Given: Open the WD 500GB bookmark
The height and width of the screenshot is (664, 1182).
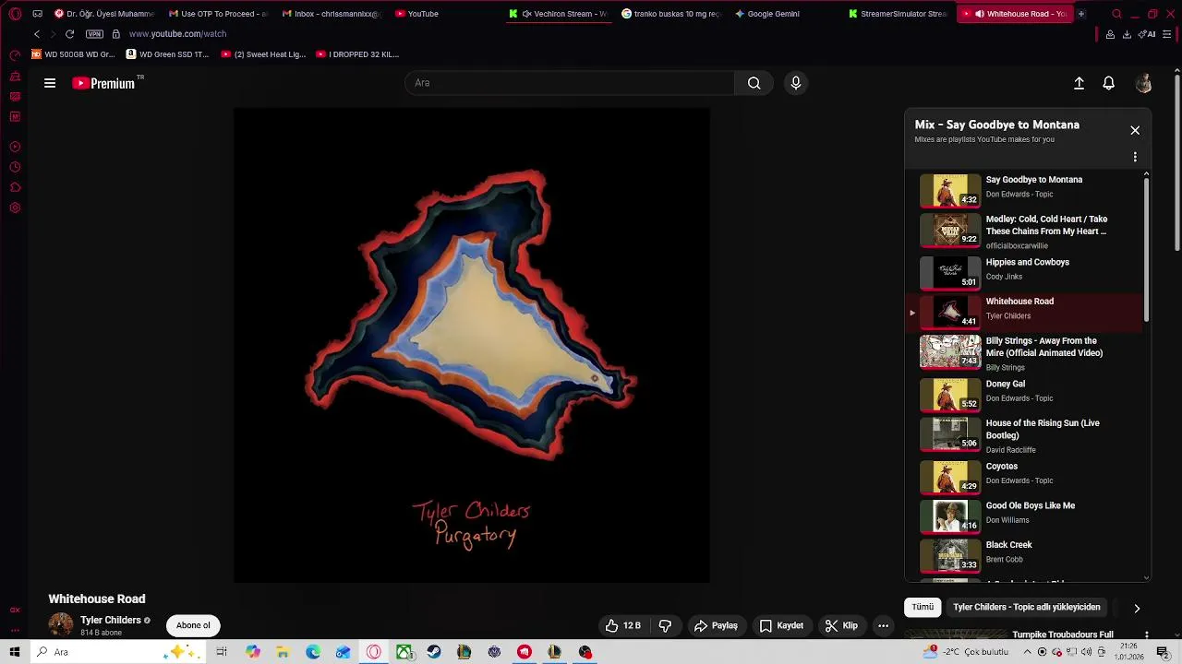Looking at the screenshot, I should [73, 54].
